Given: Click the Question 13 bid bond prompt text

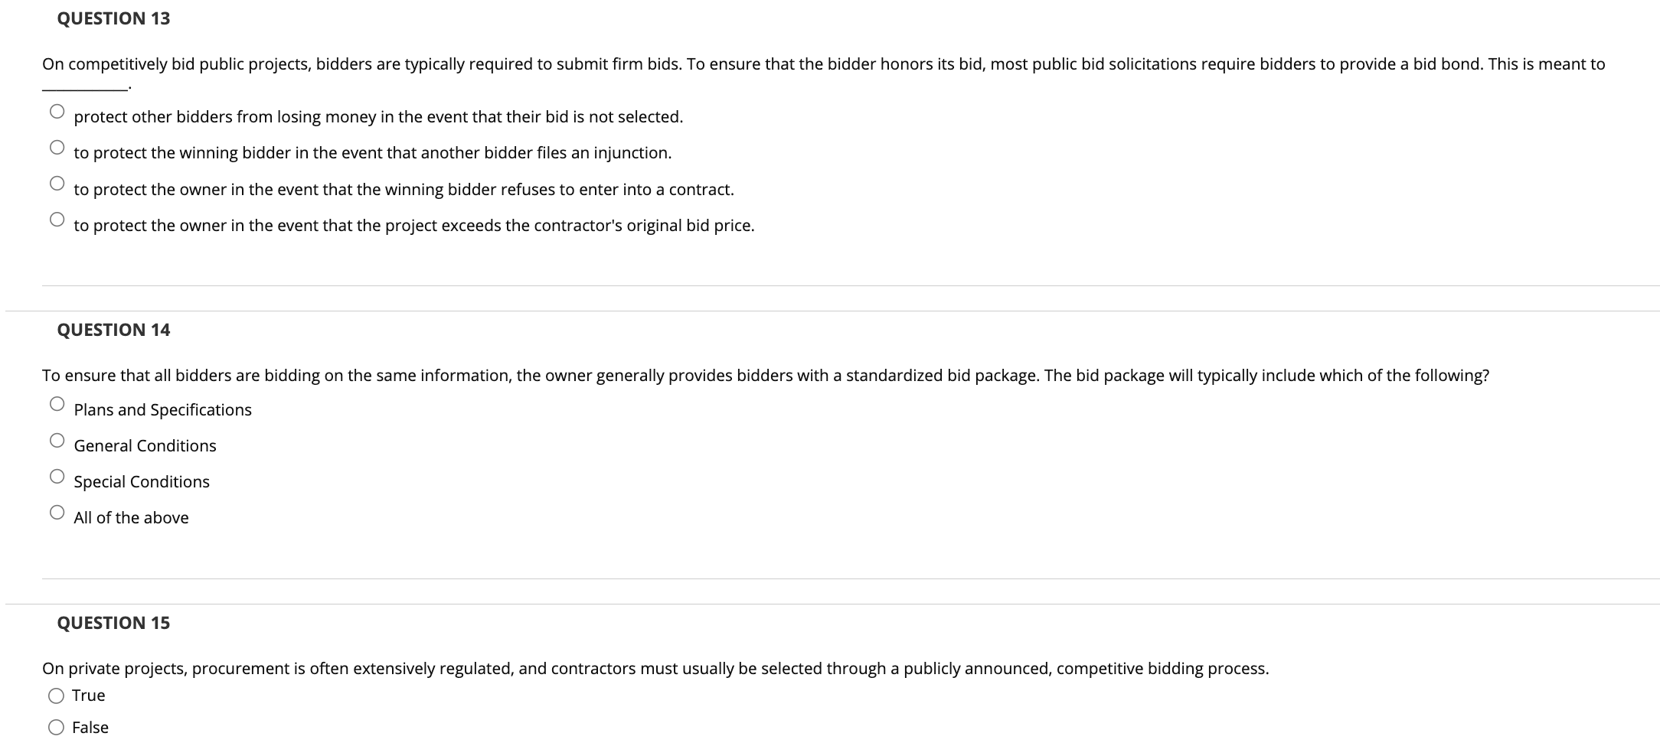Looking at the screenshot, I should click(x=824, y=73).
